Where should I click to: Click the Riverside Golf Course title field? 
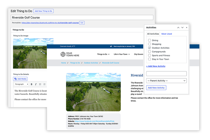click(x=82, y=18)
